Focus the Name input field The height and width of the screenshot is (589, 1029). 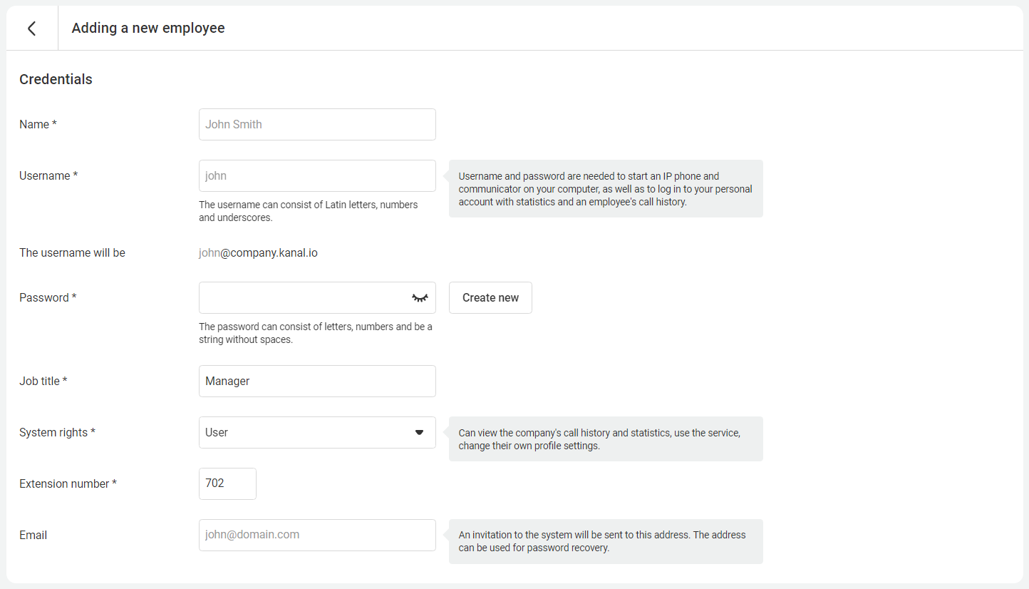(317, 125)
